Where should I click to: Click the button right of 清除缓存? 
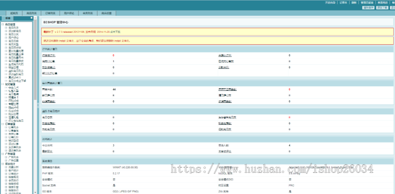[382, 7]
